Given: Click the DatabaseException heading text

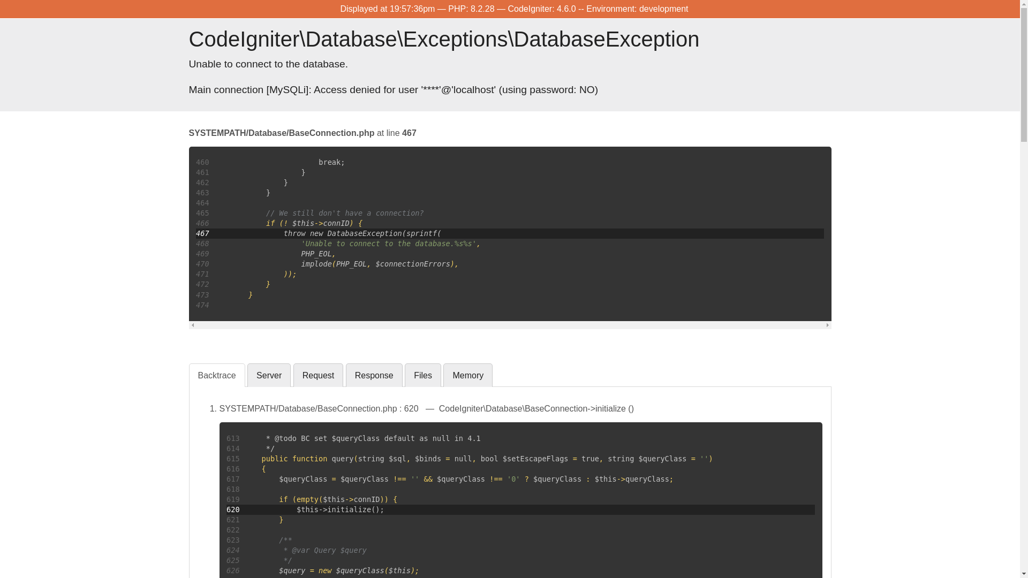Looking at the screenshot, I should click(x=443, y=39).
